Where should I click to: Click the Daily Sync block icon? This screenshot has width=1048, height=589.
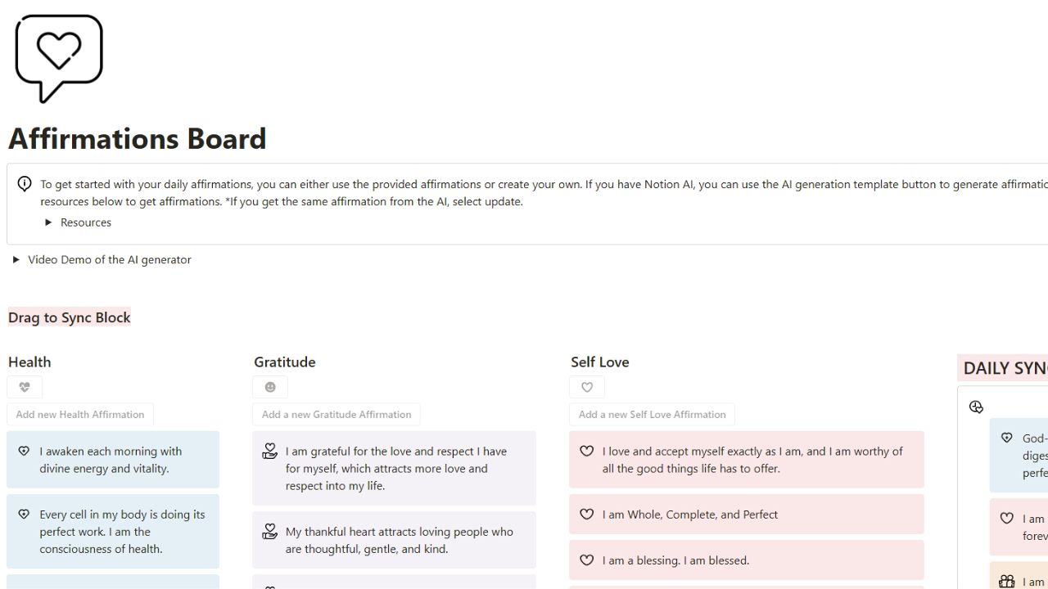[x=976, y=407]
